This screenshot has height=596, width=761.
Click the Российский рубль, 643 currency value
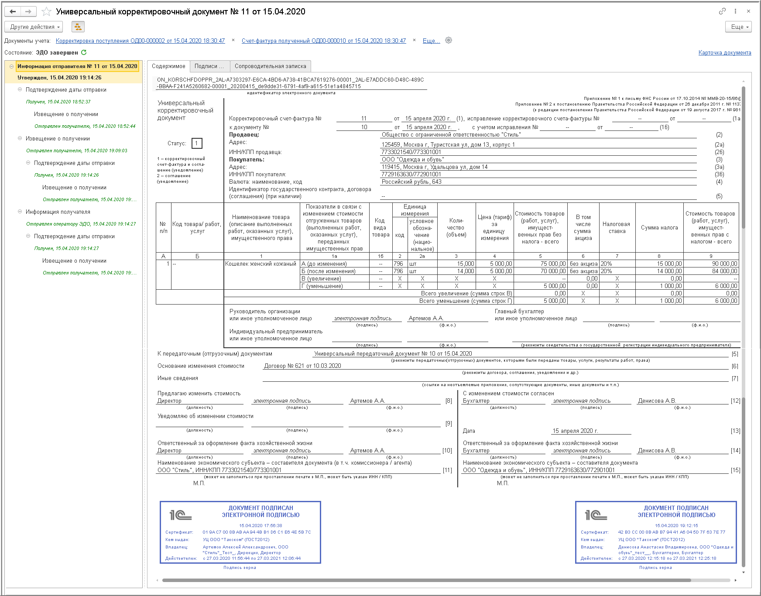point(411,182)
